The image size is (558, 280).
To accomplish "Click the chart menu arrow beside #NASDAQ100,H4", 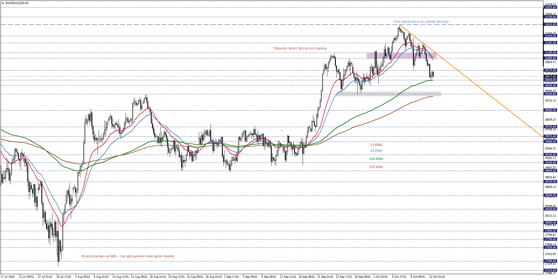I will click(3, 3).
